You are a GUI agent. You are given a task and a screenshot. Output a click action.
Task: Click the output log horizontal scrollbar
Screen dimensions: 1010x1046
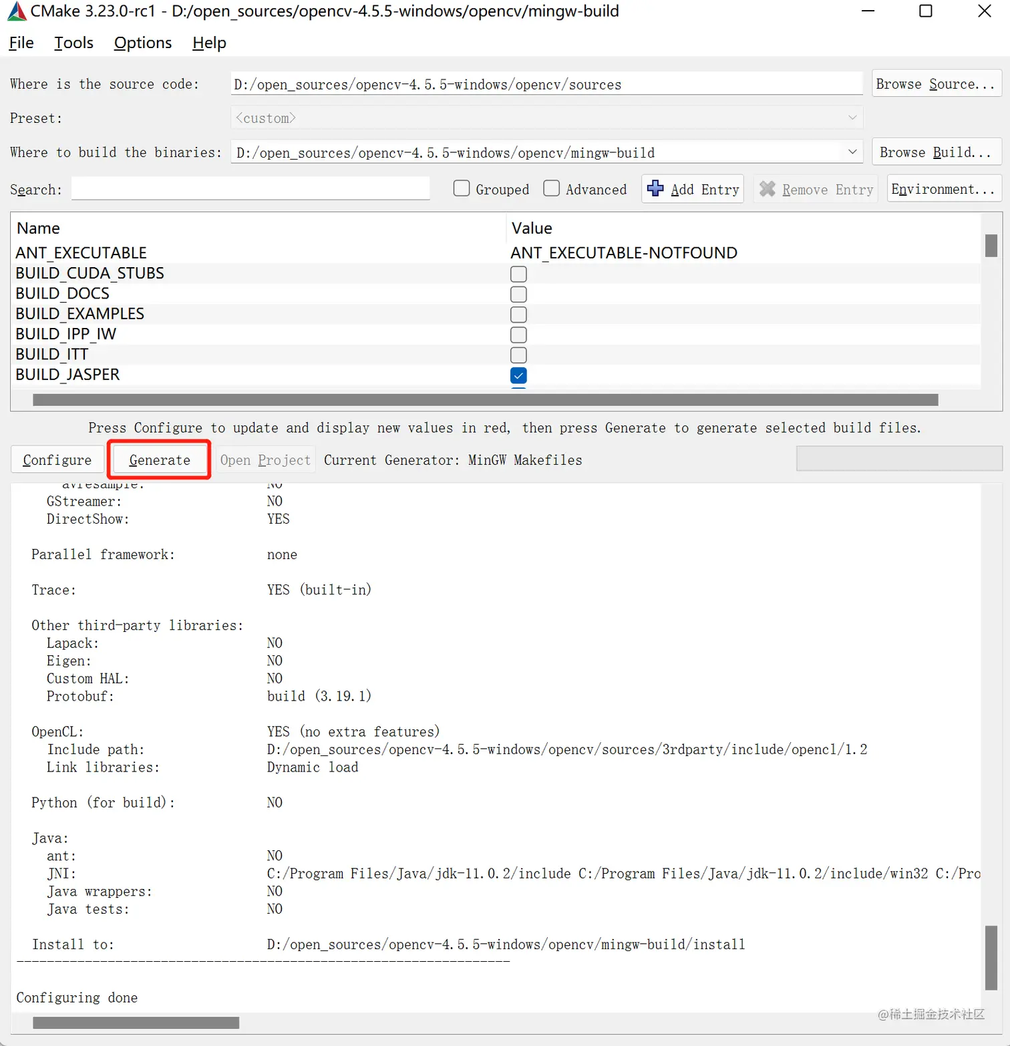(136, 1023)
